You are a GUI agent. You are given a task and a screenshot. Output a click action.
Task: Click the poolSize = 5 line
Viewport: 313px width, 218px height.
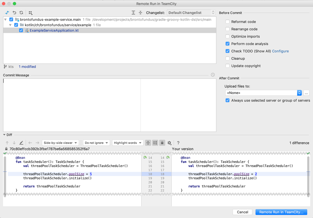tap(75, 174)
